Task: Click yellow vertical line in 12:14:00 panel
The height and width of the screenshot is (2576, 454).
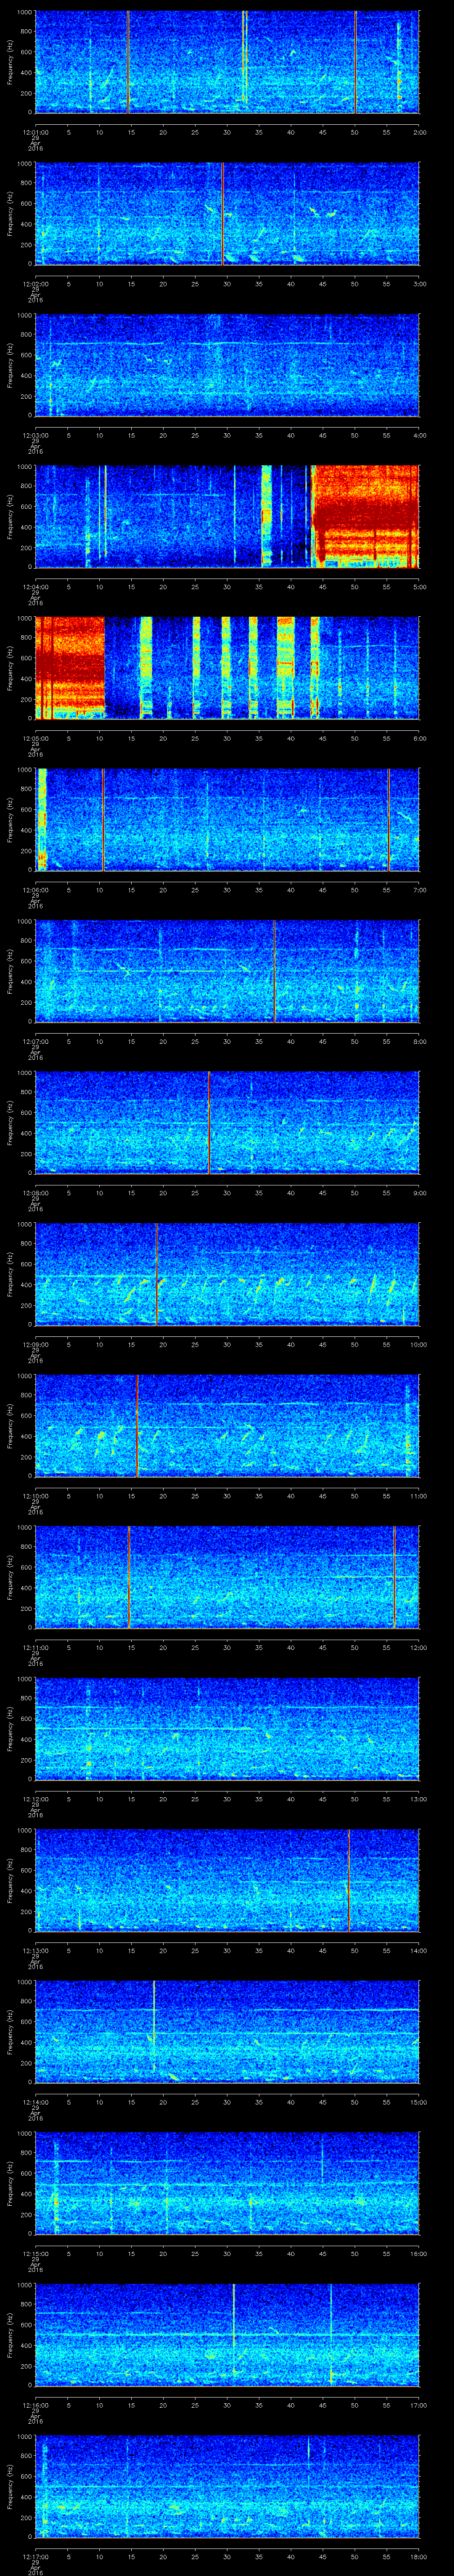Action: [x=154, y=2025]
